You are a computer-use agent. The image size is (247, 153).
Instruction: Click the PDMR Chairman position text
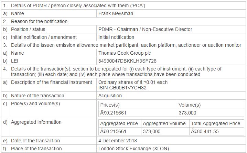[145, 29]
